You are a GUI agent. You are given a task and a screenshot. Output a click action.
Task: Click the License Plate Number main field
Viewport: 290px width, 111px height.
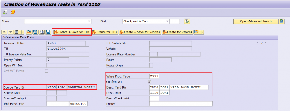(179, 54)
